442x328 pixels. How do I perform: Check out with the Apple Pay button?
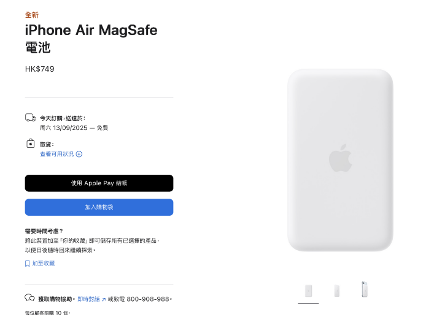99,183
